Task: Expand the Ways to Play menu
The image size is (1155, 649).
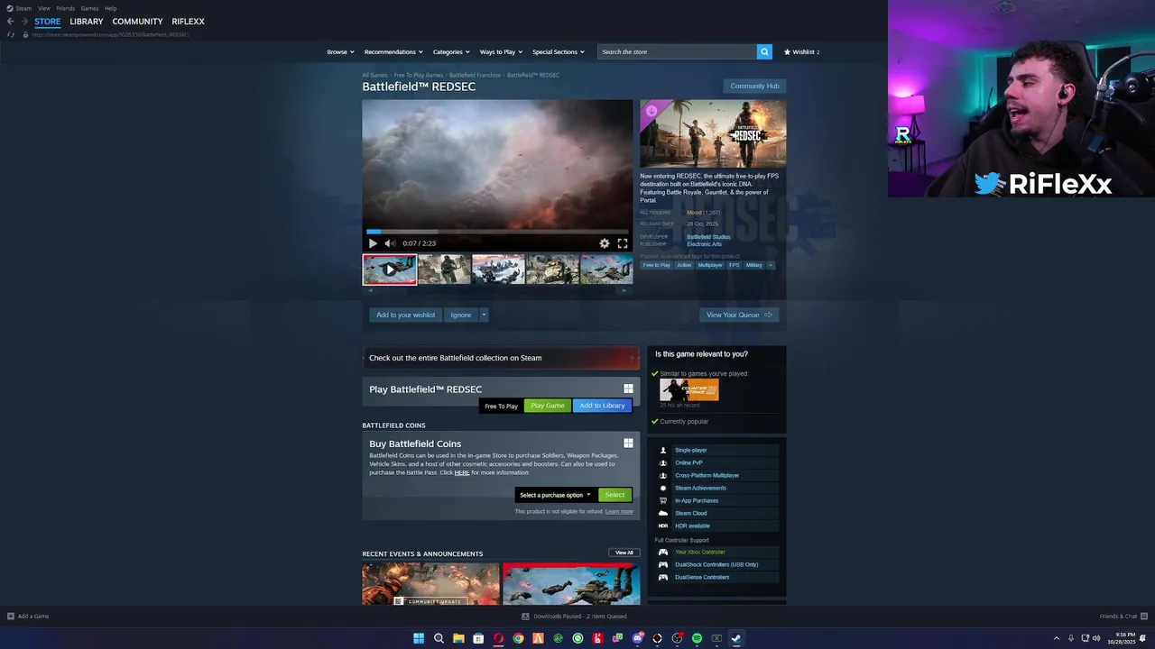Action: tap(501, 51)
